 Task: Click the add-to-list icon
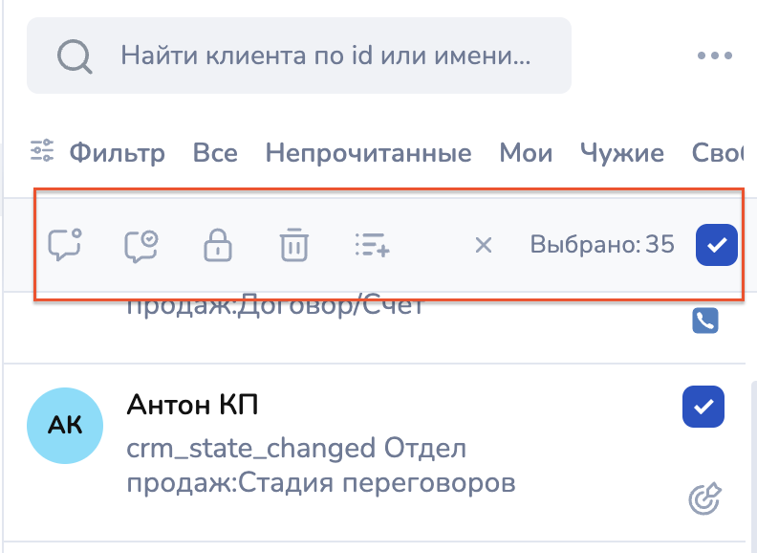[371, 245]
